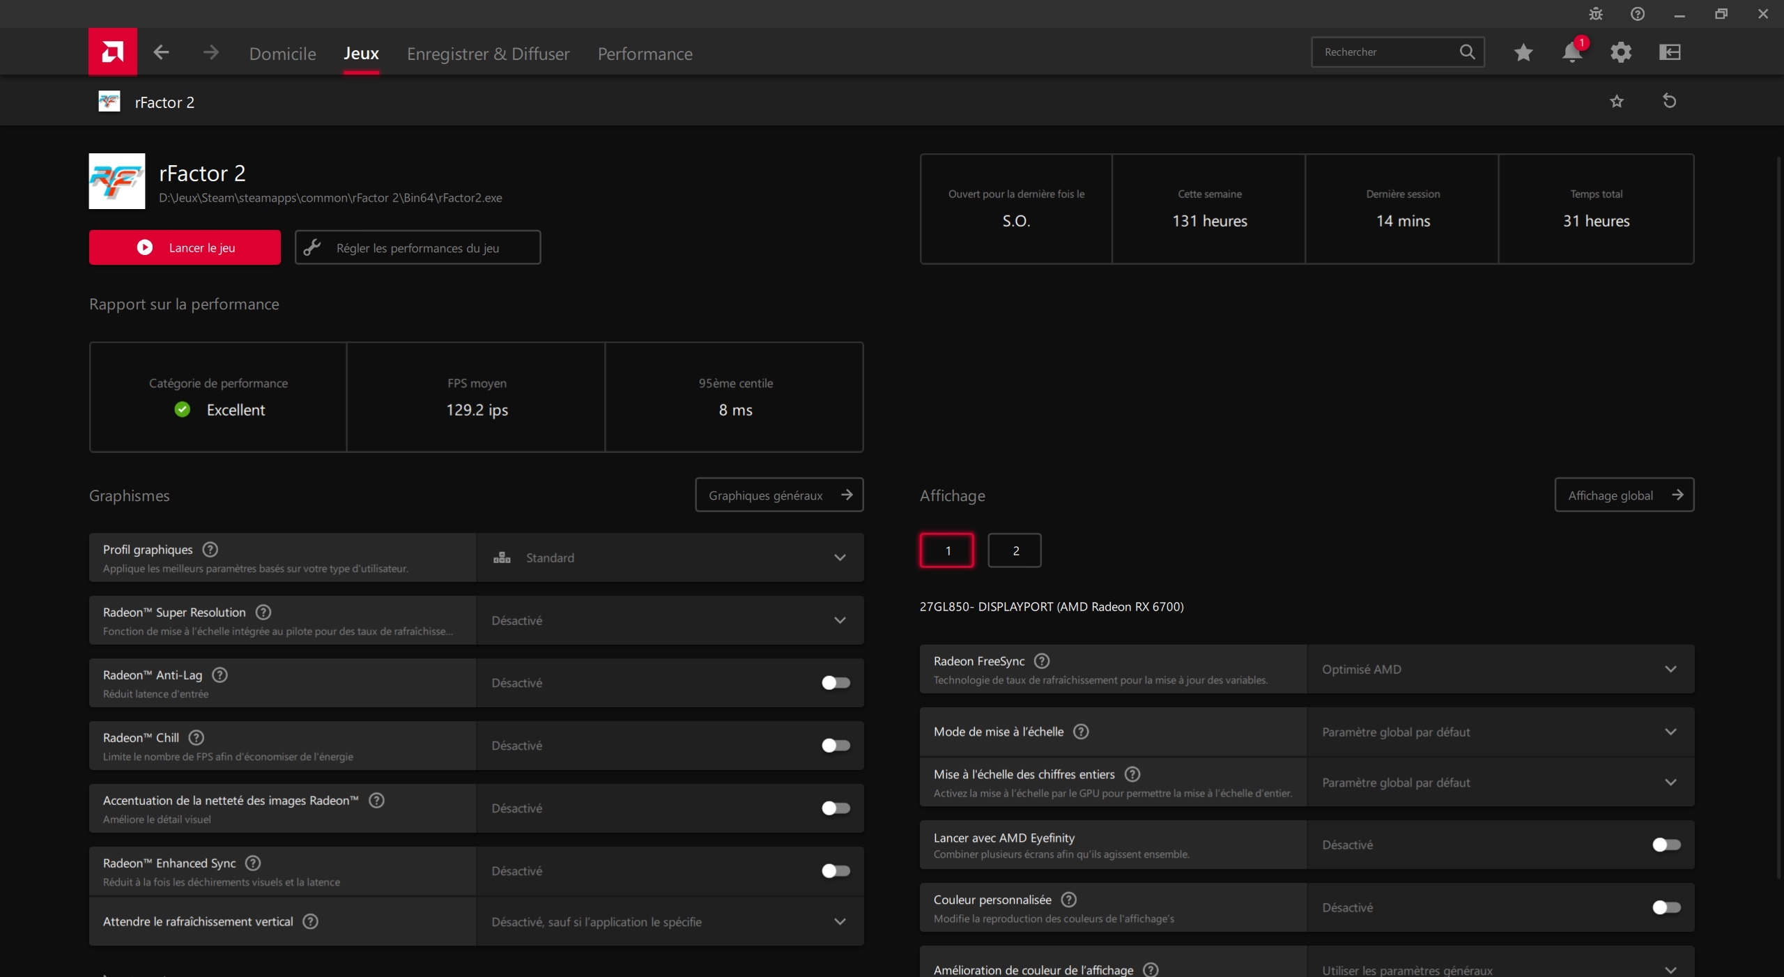Image resolution: width=1784 pixels, height=977 pixels.
Task: Enable Lancer avec AMD Eyefinity switch
Action: 1666,845
